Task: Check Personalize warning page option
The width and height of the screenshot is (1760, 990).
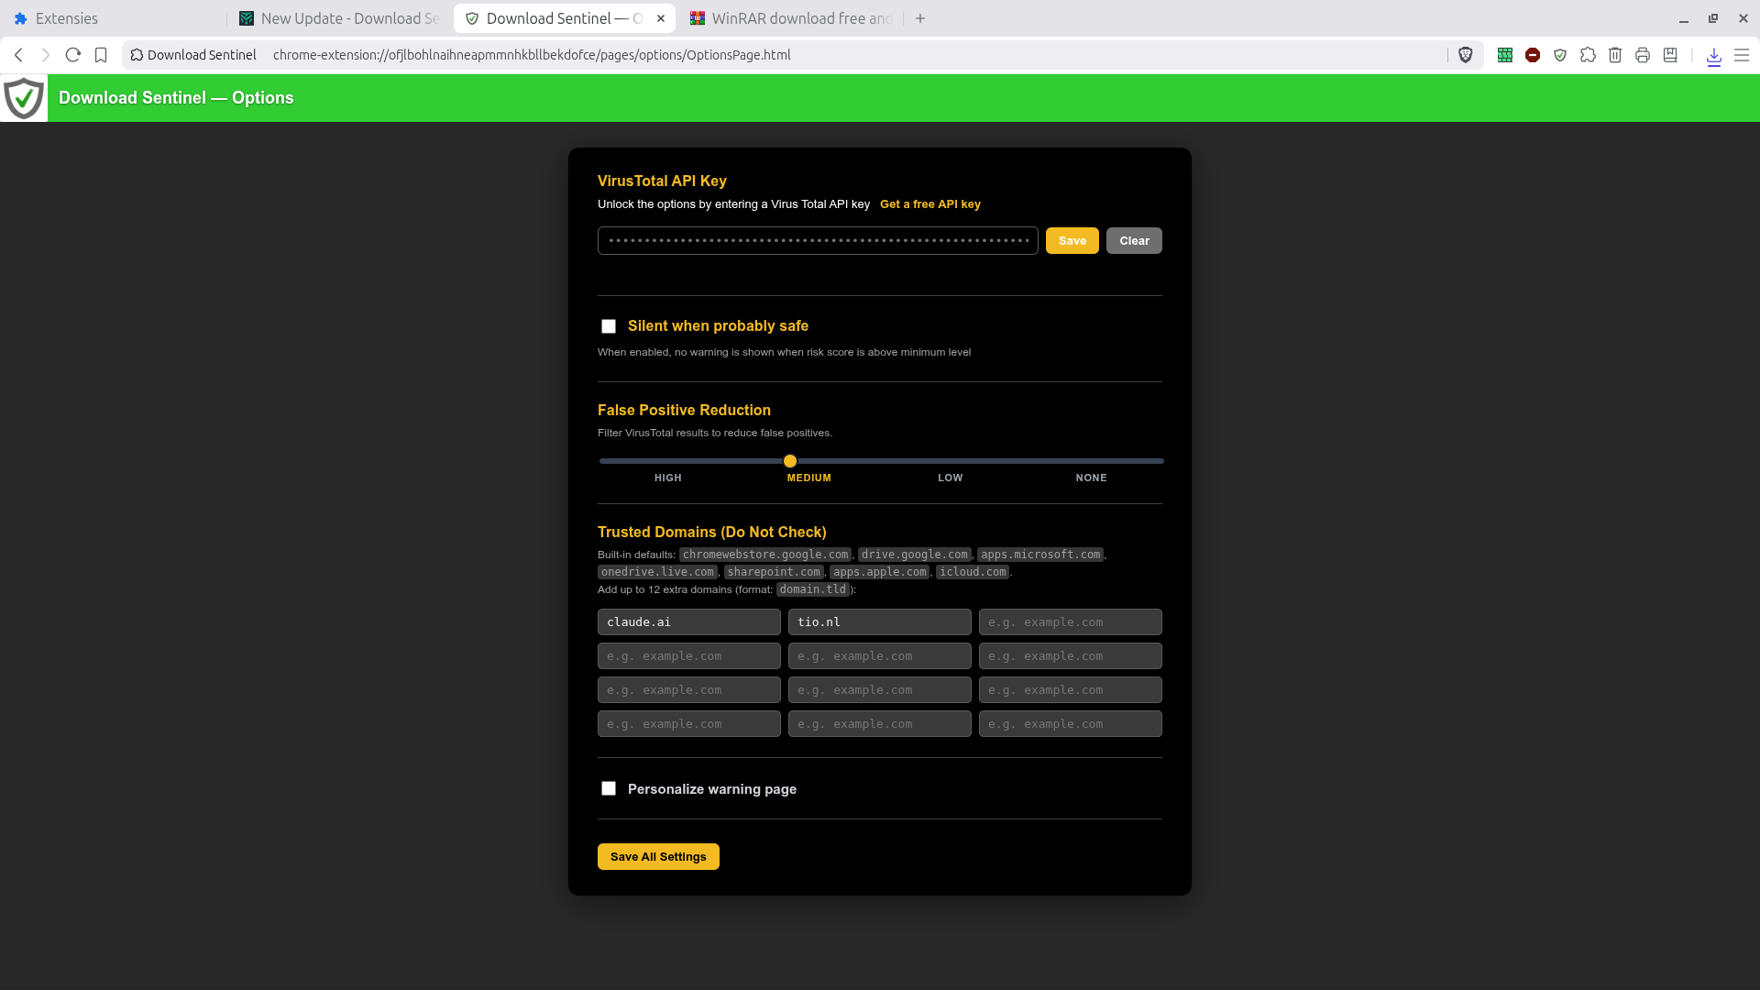Action: click(609, 788)
